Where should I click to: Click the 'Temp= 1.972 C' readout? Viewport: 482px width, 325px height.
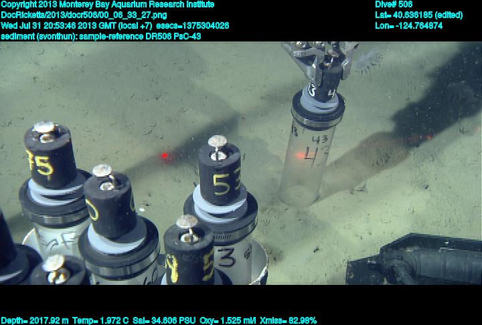point(100,321)
